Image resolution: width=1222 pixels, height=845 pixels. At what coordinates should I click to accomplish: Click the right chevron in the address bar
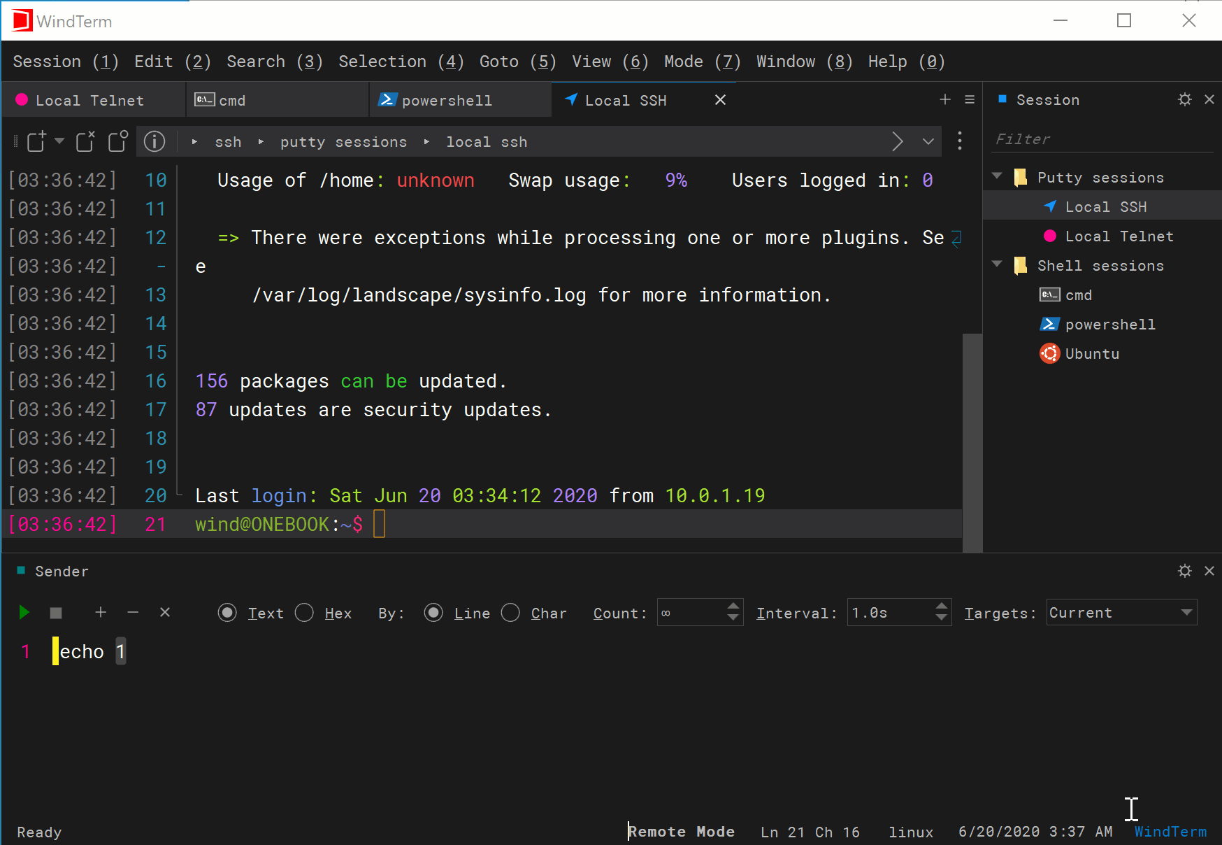(898, 141)
